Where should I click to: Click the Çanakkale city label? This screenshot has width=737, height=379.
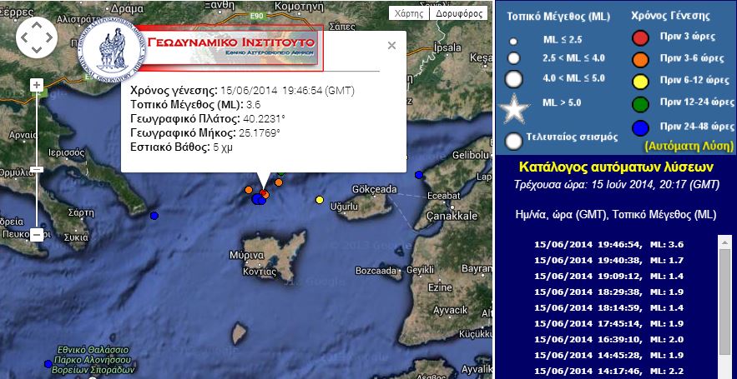pos(452,217)
